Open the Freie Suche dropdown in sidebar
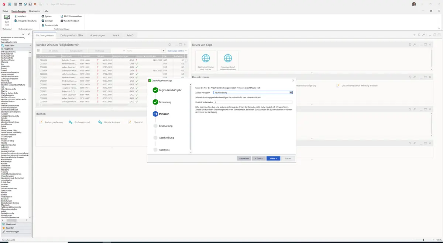Screen dimensions: 443x243 (x=30, y=46)
